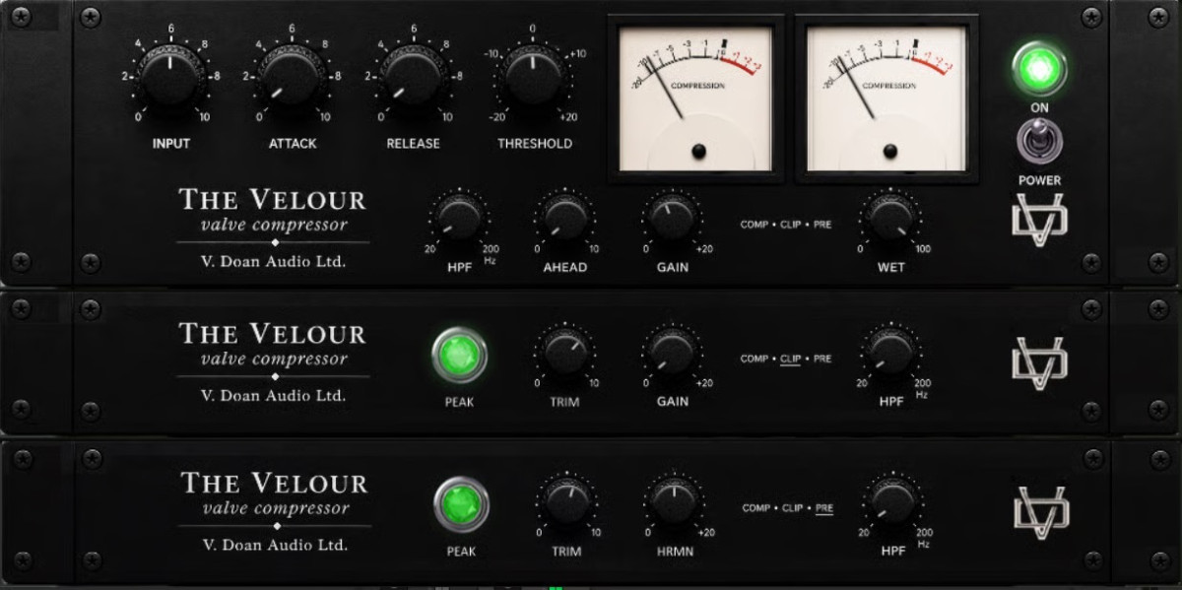
Task: Adjust the ATTACK knob
Action: click(x=292, y=77)
